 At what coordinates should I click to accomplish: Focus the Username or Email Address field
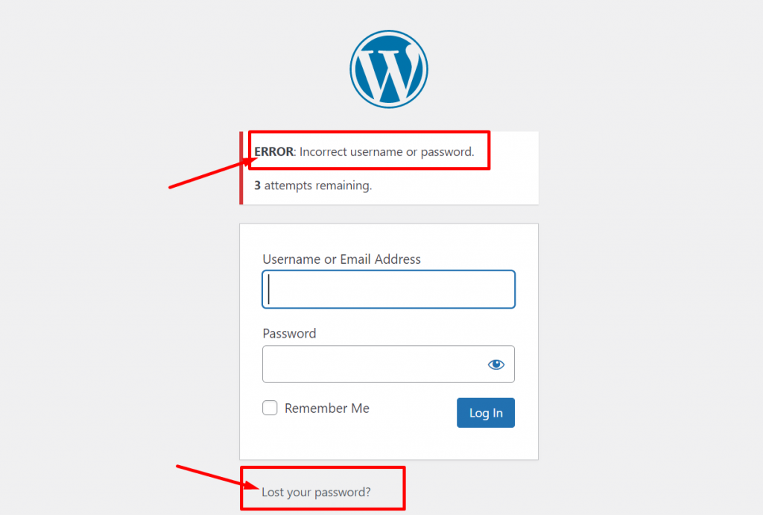tap(388, 289)
